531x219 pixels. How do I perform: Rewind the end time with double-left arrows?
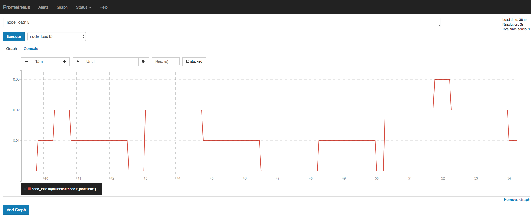click(78, 61)
